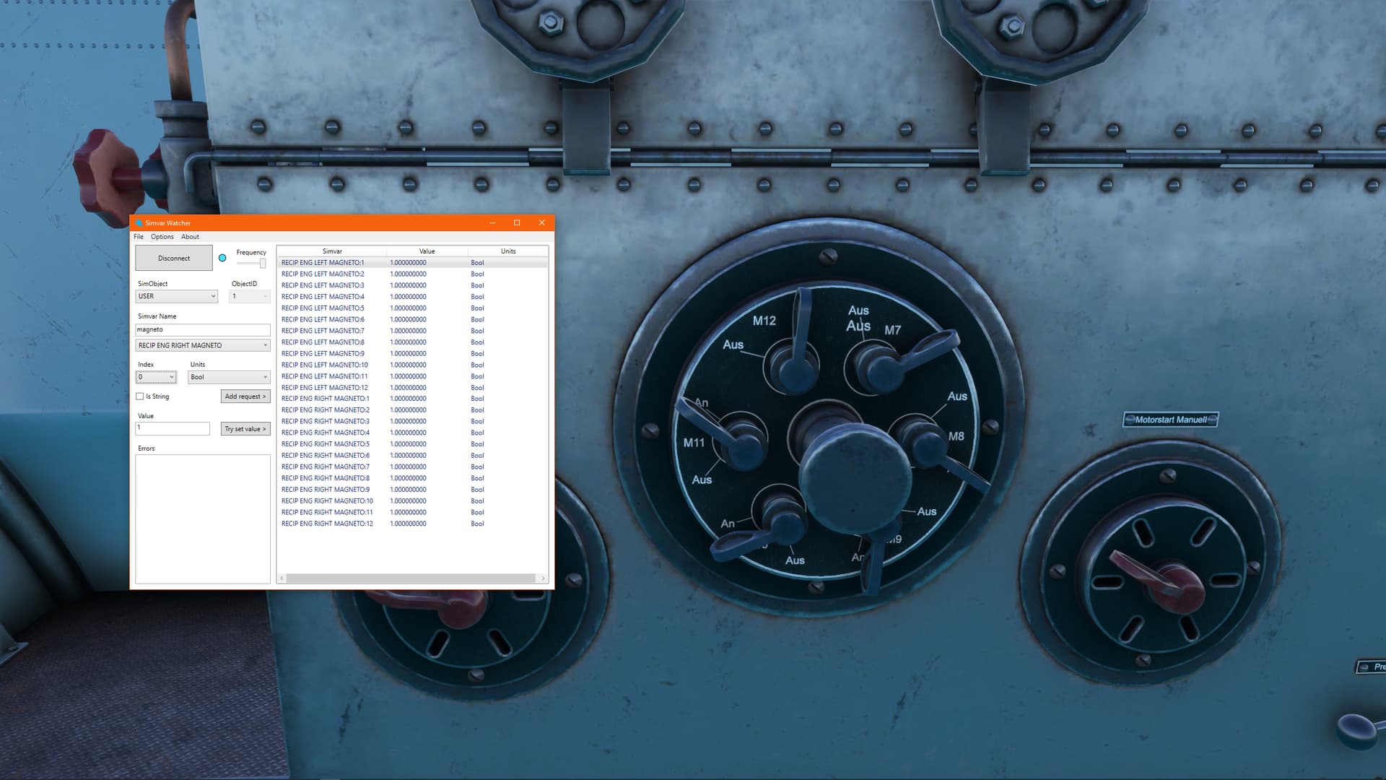
Task: Click the Add request button
Action: 245,396
